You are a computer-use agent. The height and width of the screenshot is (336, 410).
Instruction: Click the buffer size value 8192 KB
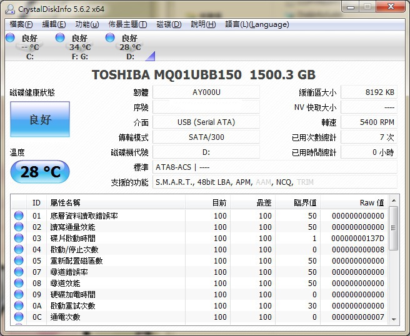(x=369, y=92)
